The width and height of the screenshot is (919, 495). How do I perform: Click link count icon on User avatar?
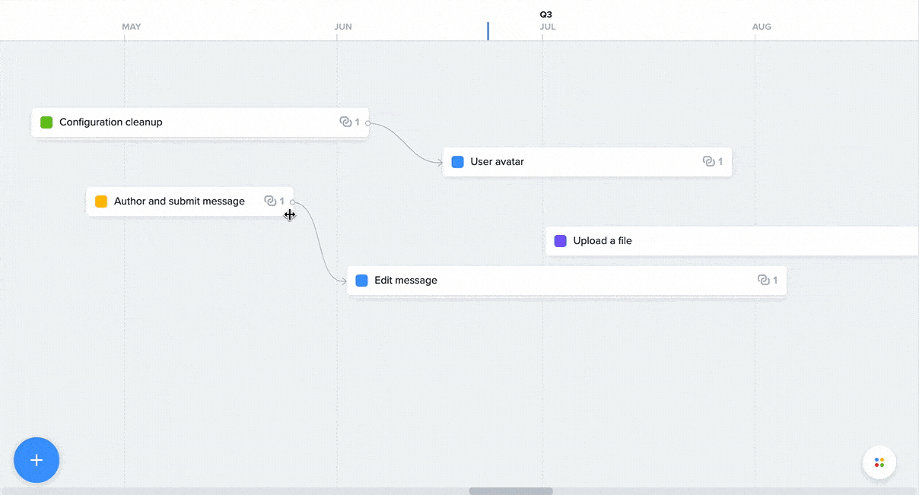pyautogui.click(x=708, y=162)
